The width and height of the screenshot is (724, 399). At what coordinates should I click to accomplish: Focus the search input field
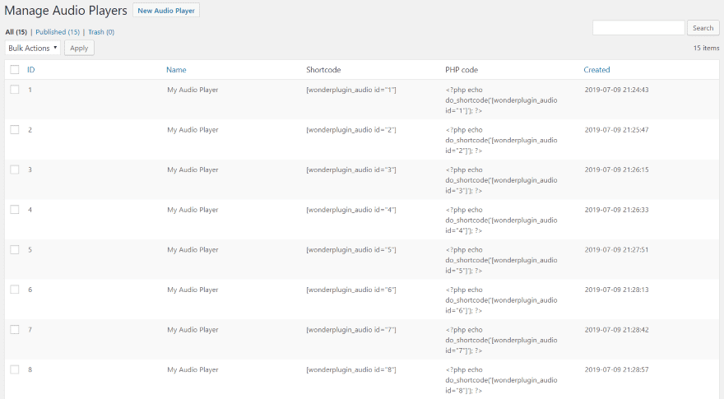[638, 28]
